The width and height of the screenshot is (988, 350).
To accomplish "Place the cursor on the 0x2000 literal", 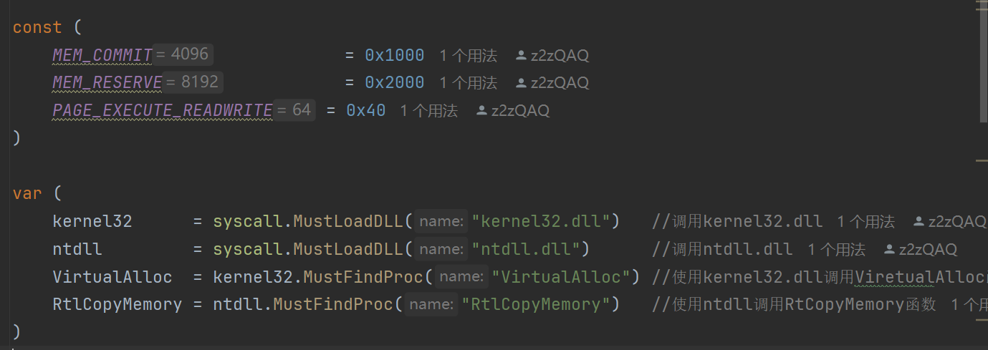I will pos(394,83).
